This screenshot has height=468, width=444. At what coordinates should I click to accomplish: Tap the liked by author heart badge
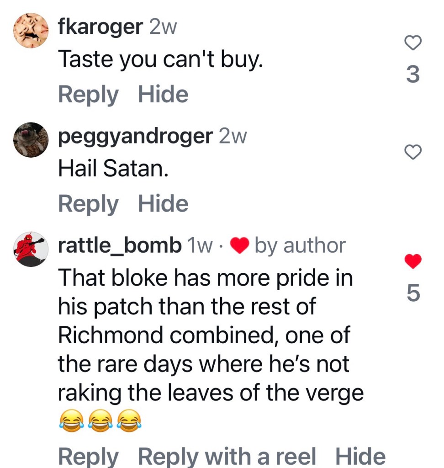click(240, 245)
